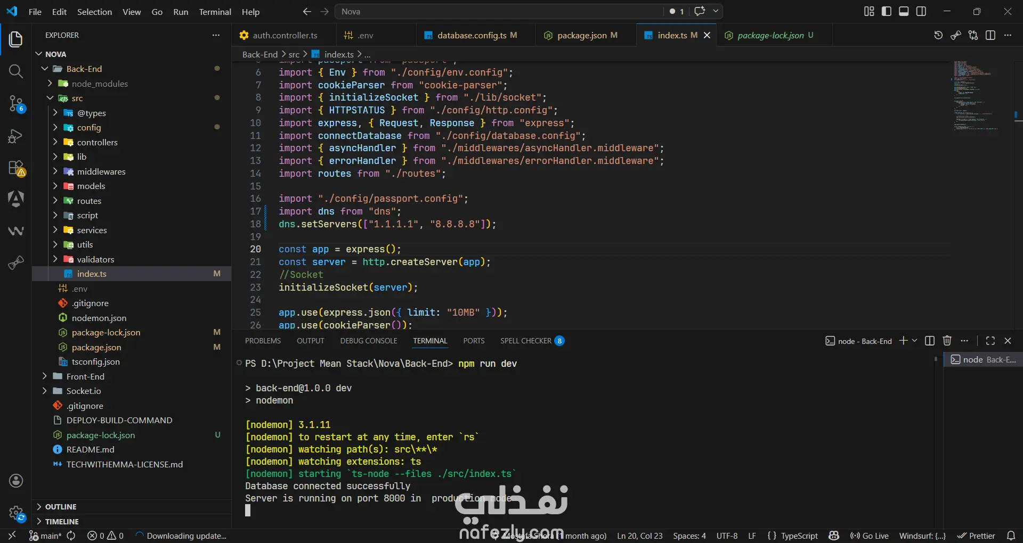The height and width of the screenshot is (543, 1023).
Task: Open terminal panel more actions ellipsis
Action: tap(964, 341)
